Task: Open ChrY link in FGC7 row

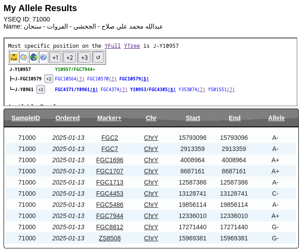Action: [151, 149]
